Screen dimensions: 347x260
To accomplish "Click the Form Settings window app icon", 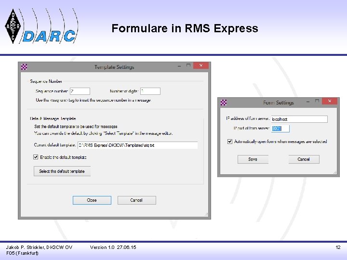I will (224, 103).
